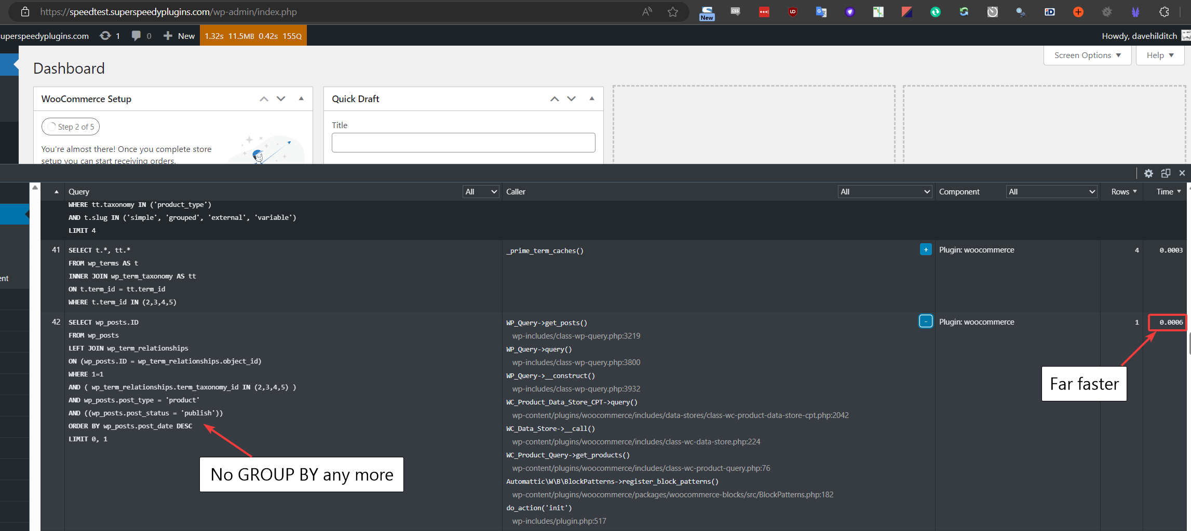
Task: Toggle Query Monitor panel position icon
Action: pyautogui.click(x=1166, y=173)
